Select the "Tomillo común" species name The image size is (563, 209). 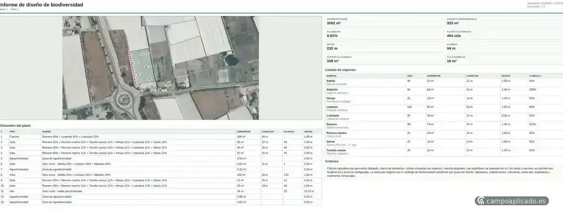336,150
